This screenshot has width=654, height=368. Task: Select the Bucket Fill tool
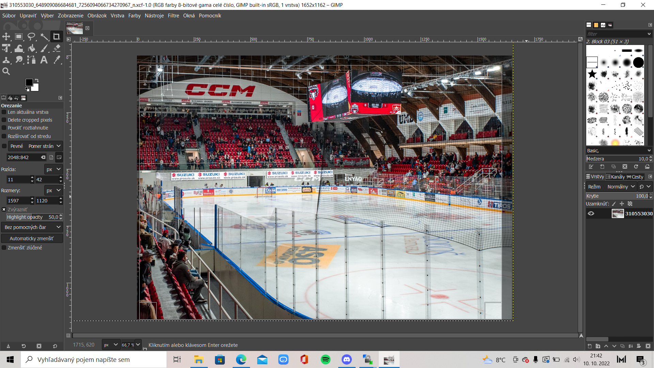(31, 48)
